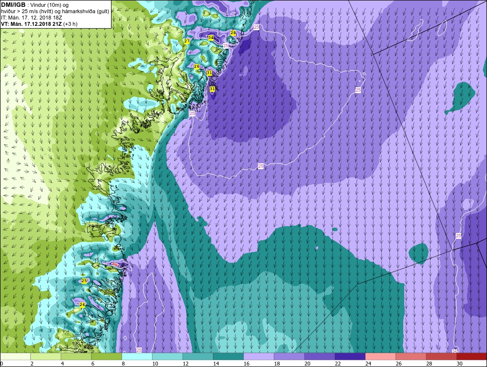
Task: Click the DMI/IGB title text
Action: (x=13, y=5)
